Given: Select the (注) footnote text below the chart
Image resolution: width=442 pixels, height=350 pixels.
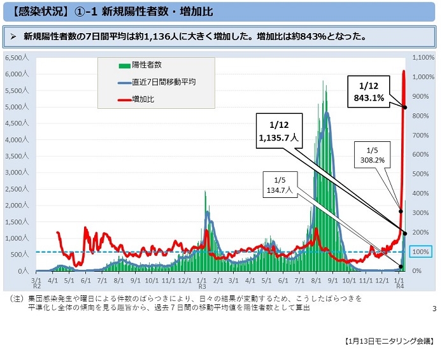Looking at the screenshot, I should coord(186,303).
